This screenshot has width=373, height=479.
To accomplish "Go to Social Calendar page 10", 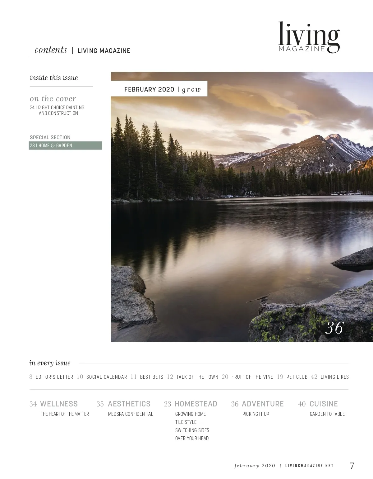I will coord(102,377).
